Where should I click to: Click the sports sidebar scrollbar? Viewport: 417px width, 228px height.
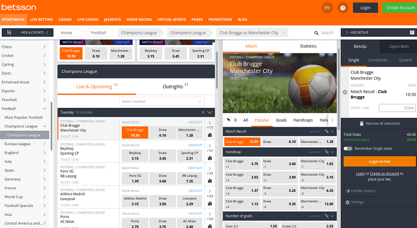[x=51, y=126]
